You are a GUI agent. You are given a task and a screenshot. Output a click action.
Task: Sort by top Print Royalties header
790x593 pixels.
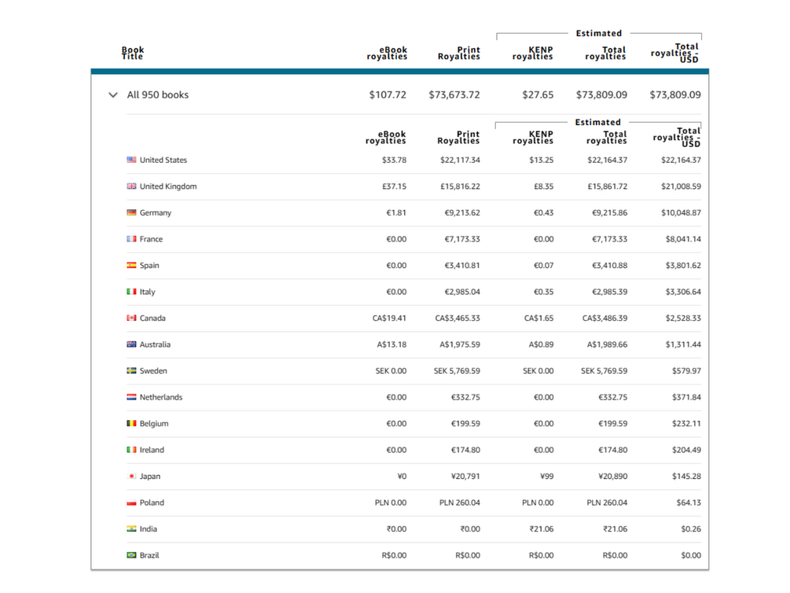459,53
